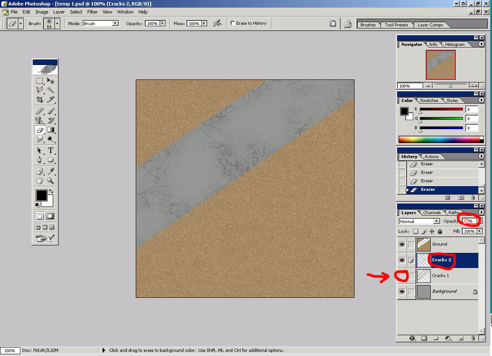The height and width of the screenshot is (356, 492).
Task: Enable the Erase to History checkbox
Action: click(233, 23)
